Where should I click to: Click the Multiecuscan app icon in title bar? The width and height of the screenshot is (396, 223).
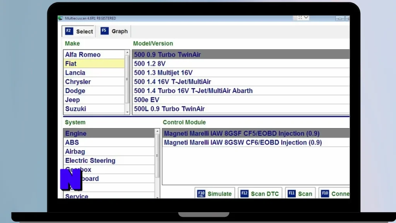[x=60, y=18]
